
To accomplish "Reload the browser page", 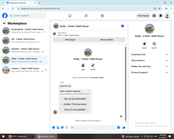I will pos(13,9).
